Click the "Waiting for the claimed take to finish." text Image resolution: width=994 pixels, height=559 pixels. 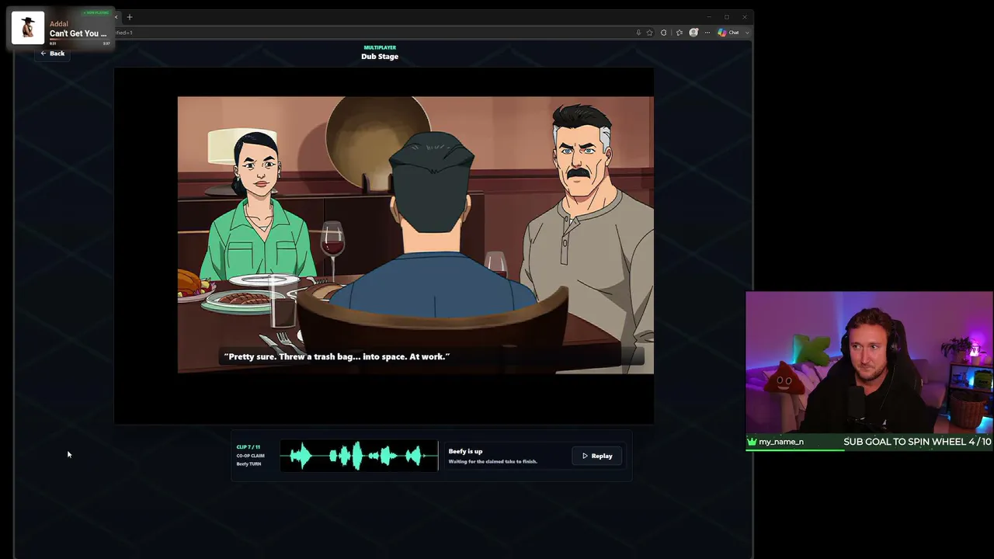click(492, 461)
